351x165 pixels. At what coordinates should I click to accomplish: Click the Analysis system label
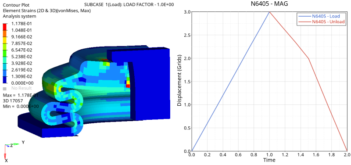[x=19, y=16]
